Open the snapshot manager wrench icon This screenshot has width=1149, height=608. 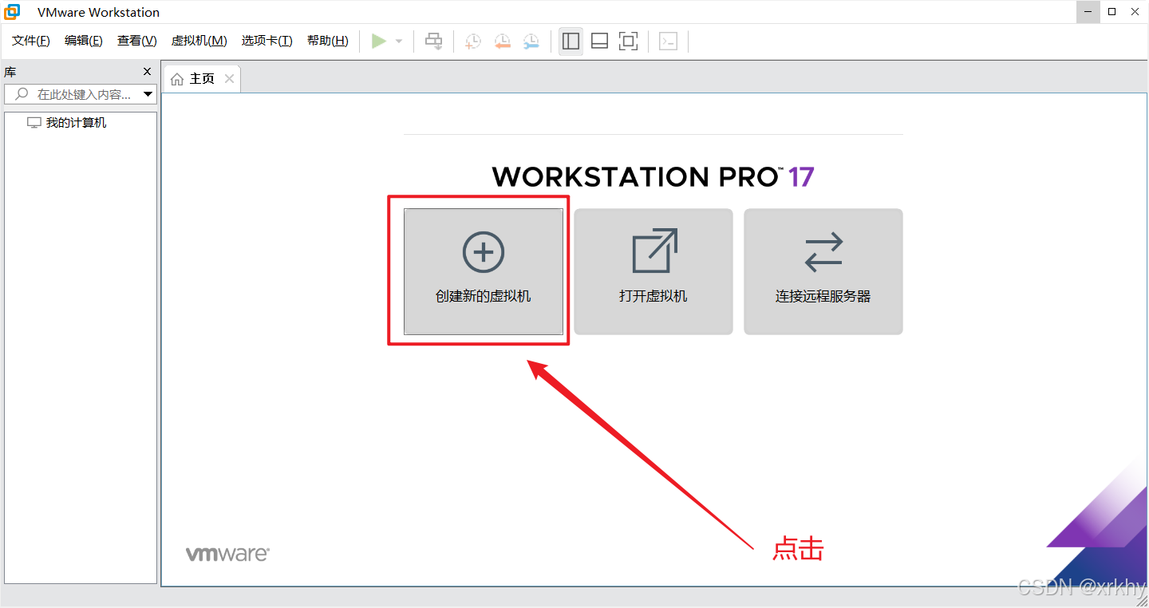tap(531, 41)
